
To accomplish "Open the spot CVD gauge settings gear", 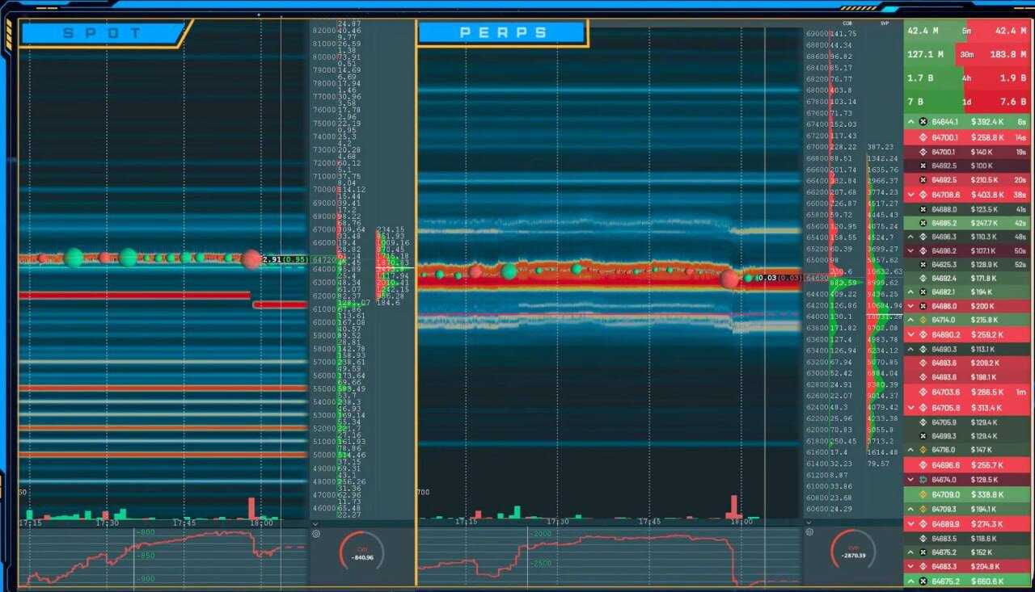I will click(315, 533).
